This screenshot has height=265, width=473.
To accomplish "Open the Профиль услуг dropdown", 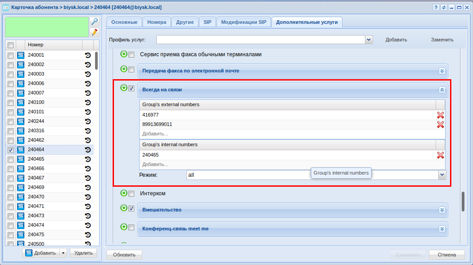I will pos(369,40).
